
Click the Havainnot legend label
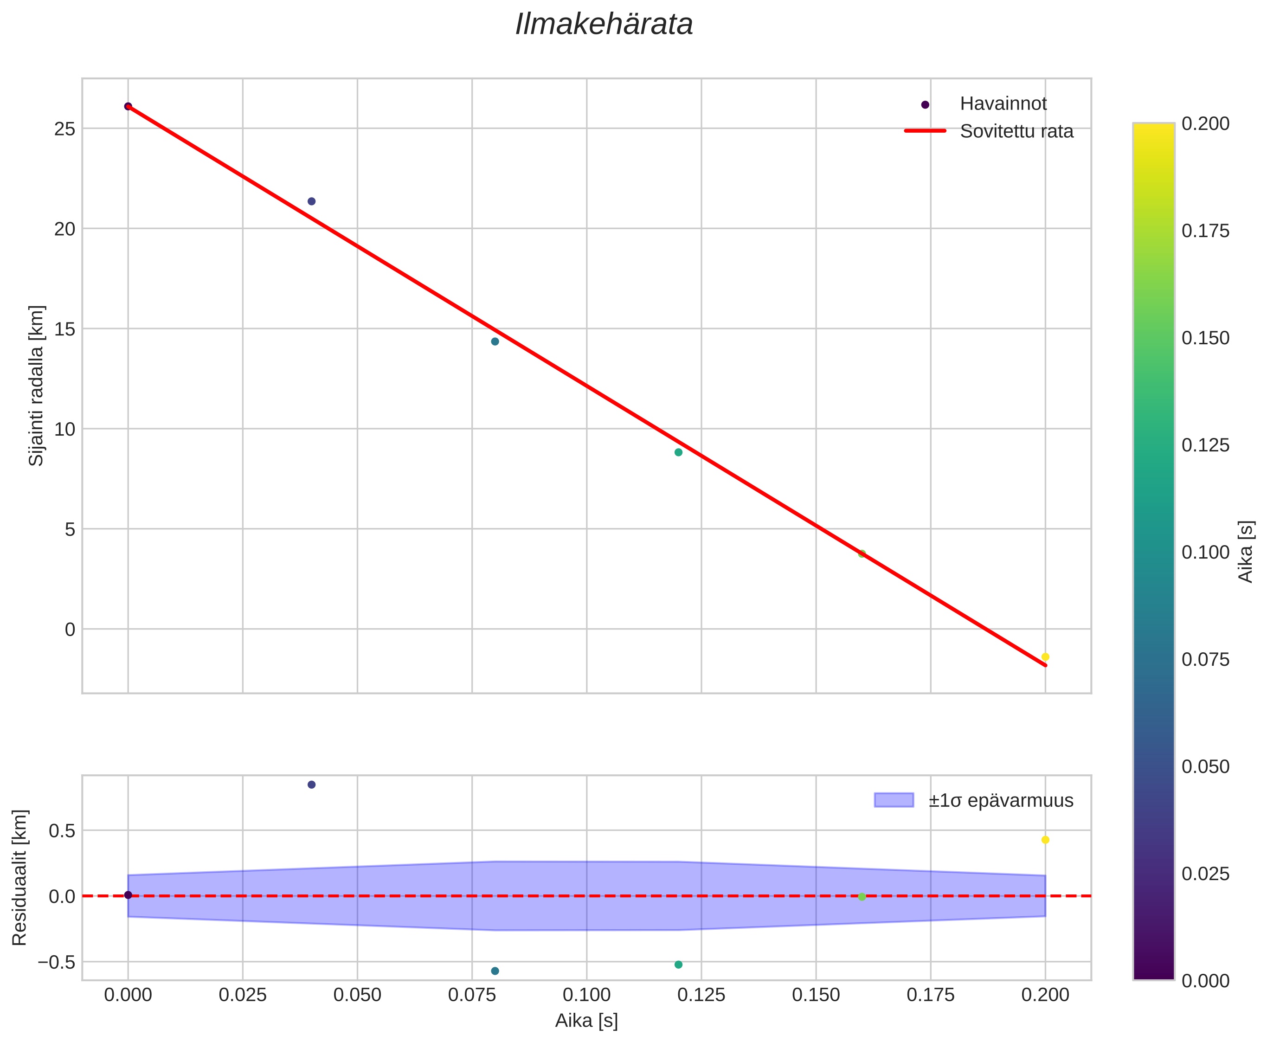1003,104
